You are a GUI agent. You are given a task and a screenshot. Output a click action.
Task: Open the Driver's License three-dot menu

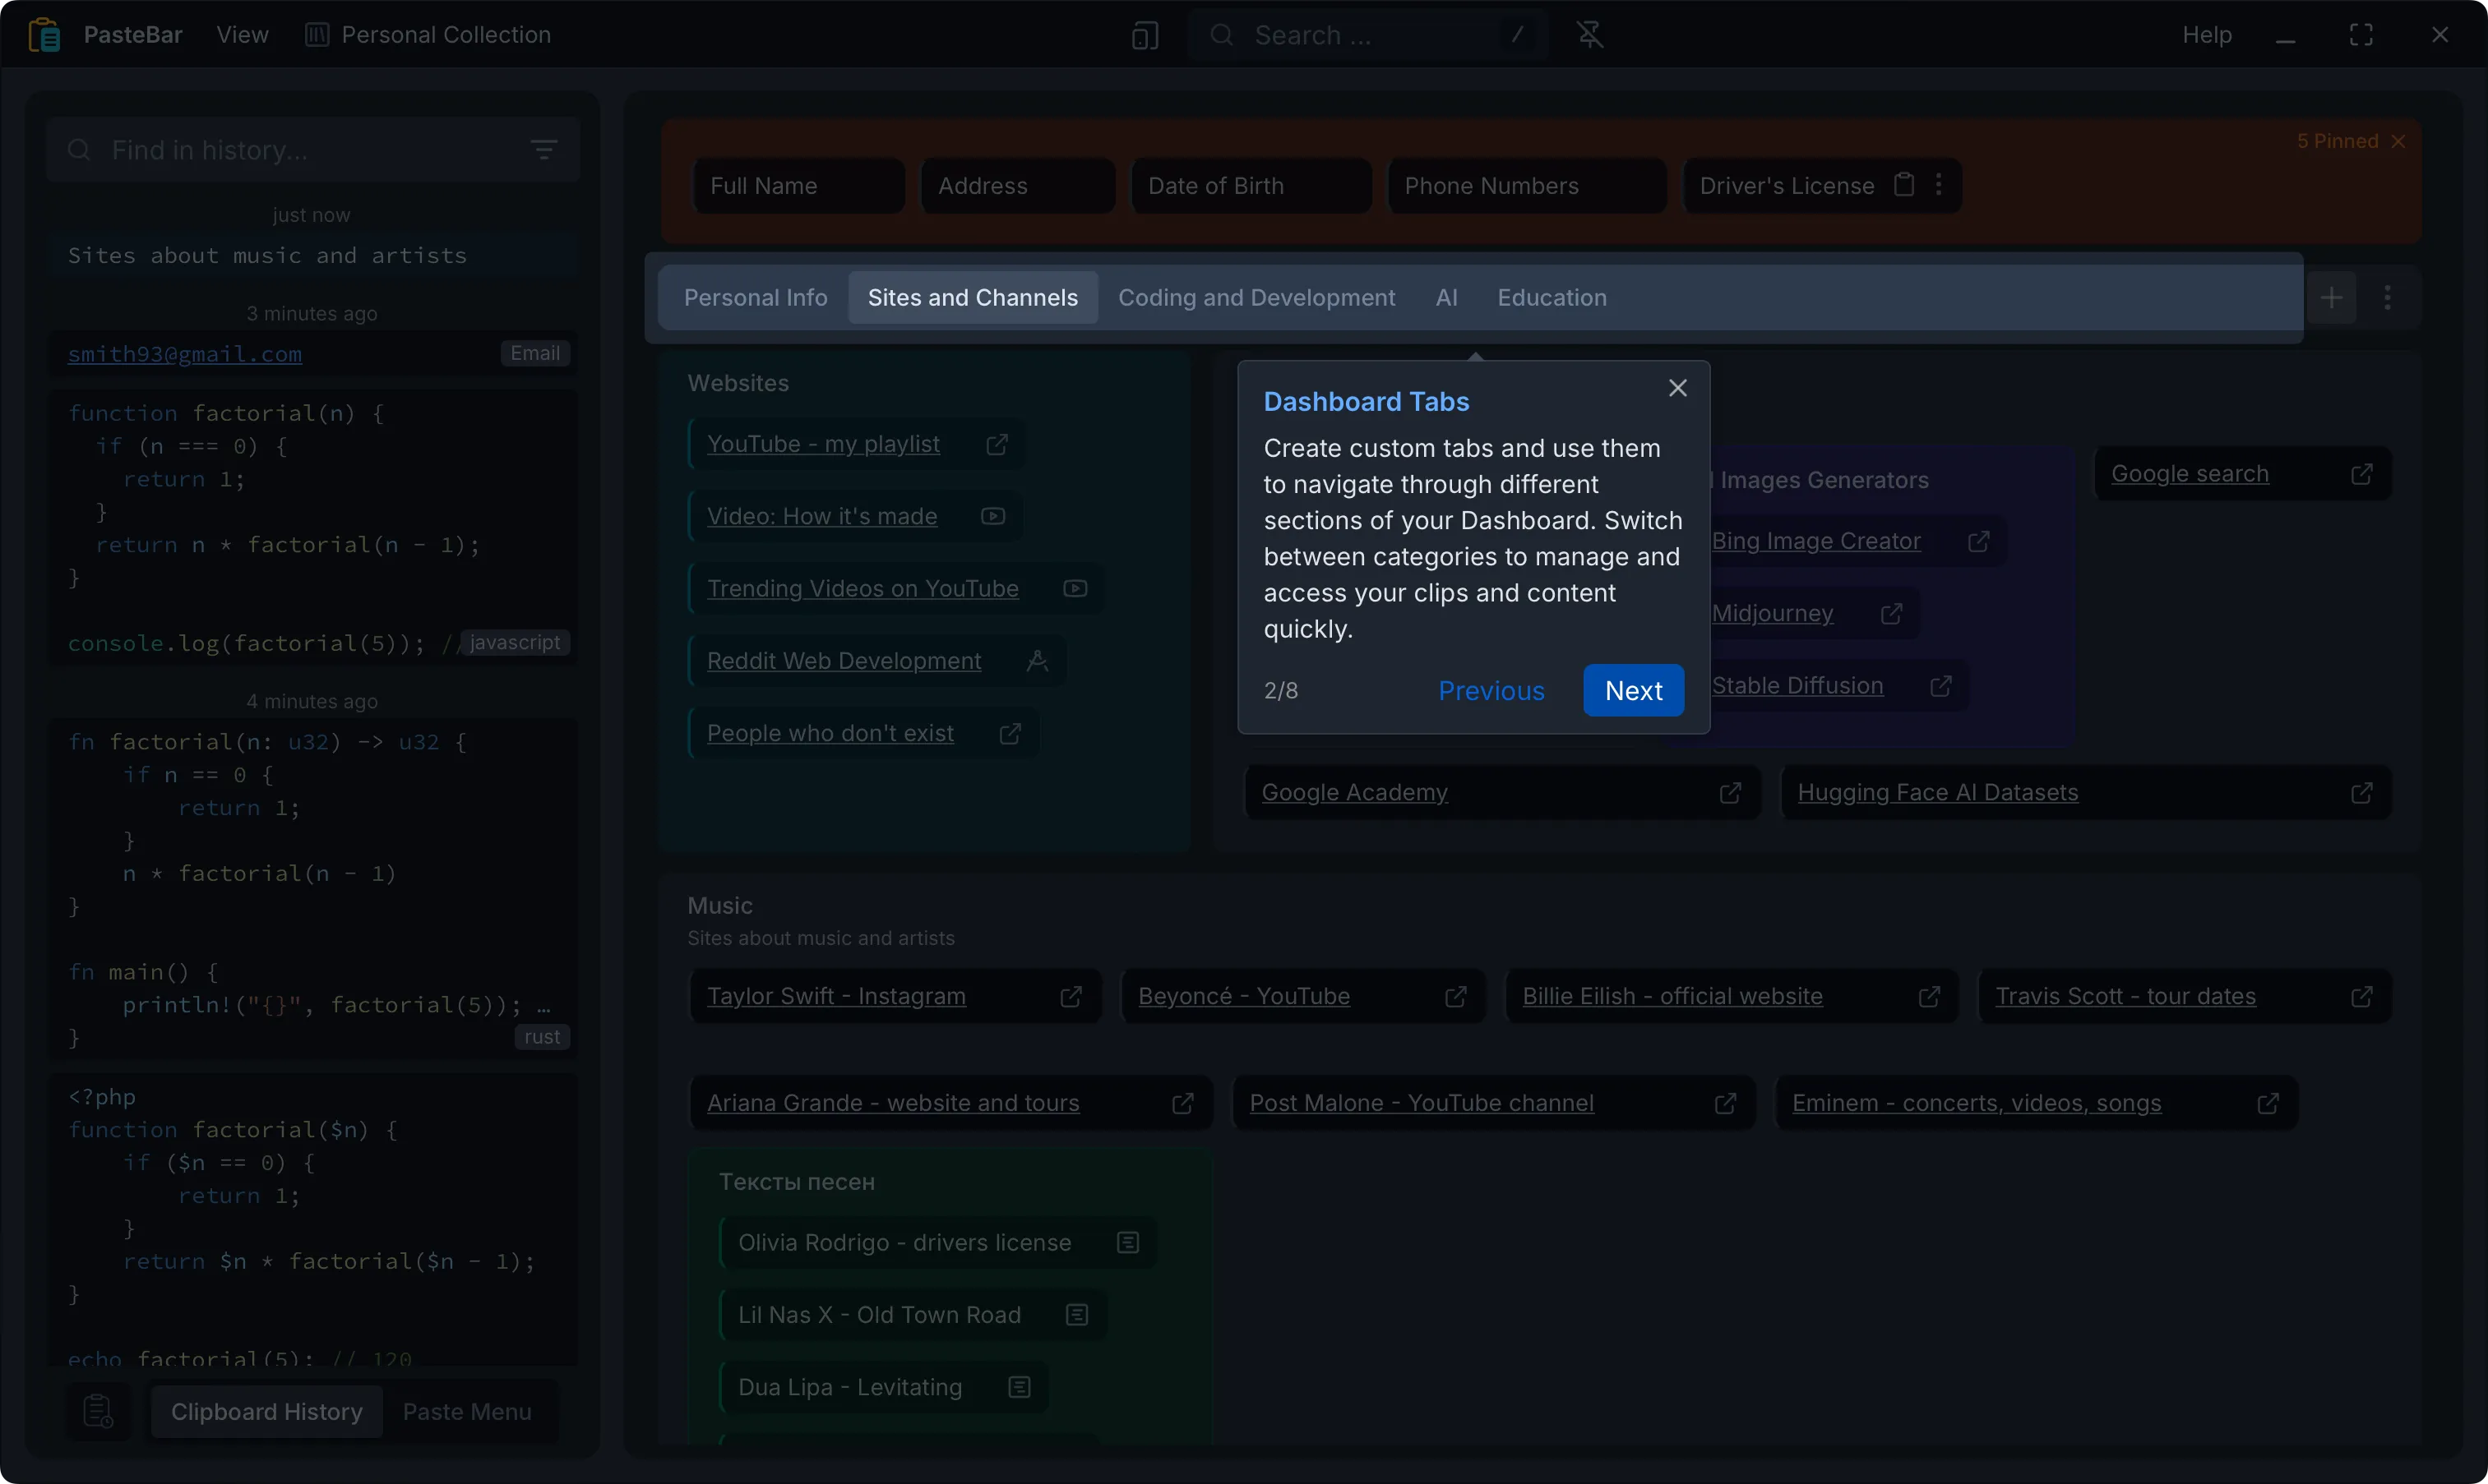coord(1939,185)
